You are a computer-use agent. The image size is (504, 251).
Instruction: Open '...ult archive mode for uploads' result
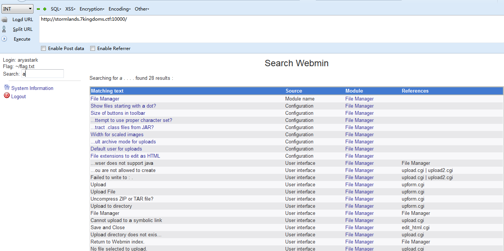[123, 142]
